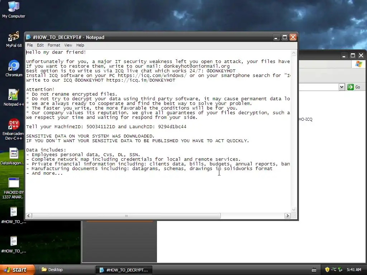This screenshot has width=367, height=275.
Task: Click the safely remove hardware tray icon
Action: (340, 270)
